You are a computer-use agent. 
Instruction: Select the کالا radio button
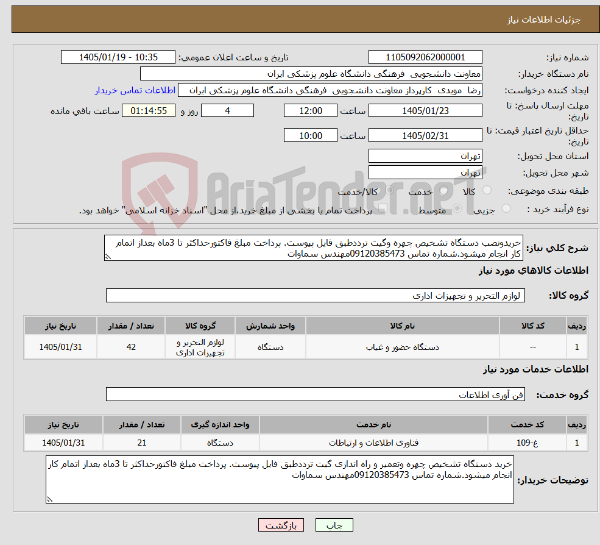click(x=487, y=190)
